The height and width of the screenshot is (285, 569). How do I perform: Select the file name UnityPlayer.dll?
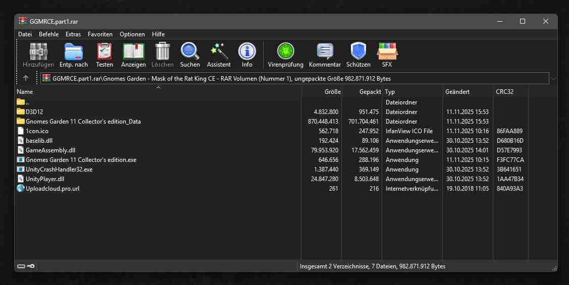click(45, 179)
